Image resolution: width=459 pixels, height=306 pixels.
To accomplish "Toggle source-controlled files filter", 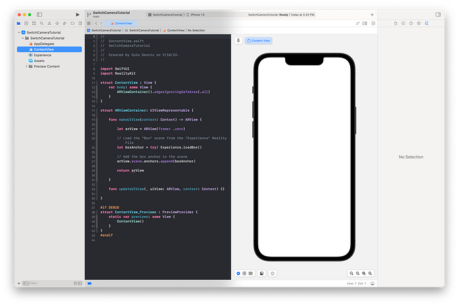I will point(80,283).
